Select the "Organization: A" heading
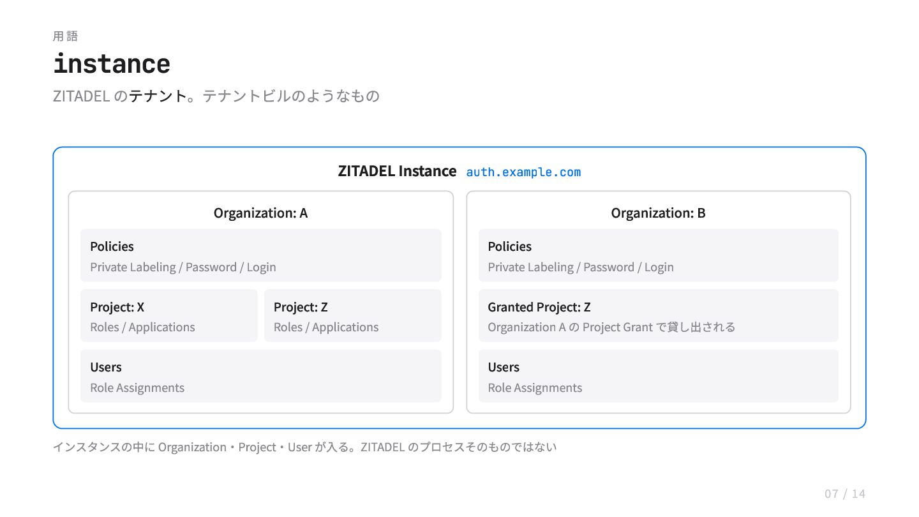Viewport: 919px width, 517px height. [260, 213]
